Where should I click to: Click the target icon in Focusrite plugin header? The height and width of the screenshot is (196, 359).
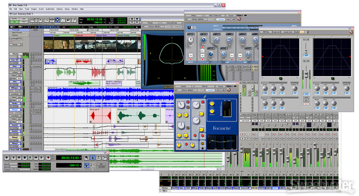click(x=229, y=89)
